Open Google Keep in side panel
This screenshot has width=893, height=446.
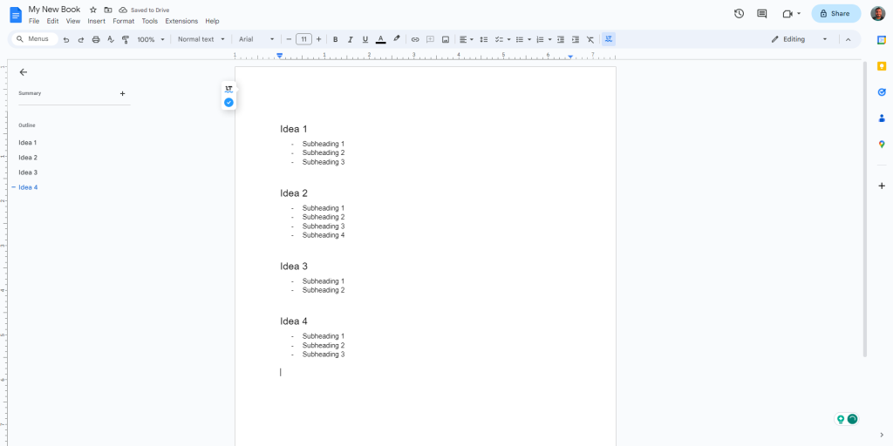coord(881,65)
